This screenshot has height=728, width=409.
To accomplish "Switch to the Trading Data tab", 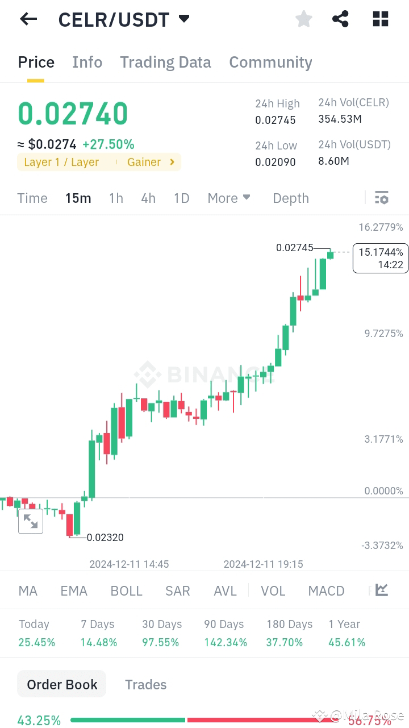I will point(165,62).
